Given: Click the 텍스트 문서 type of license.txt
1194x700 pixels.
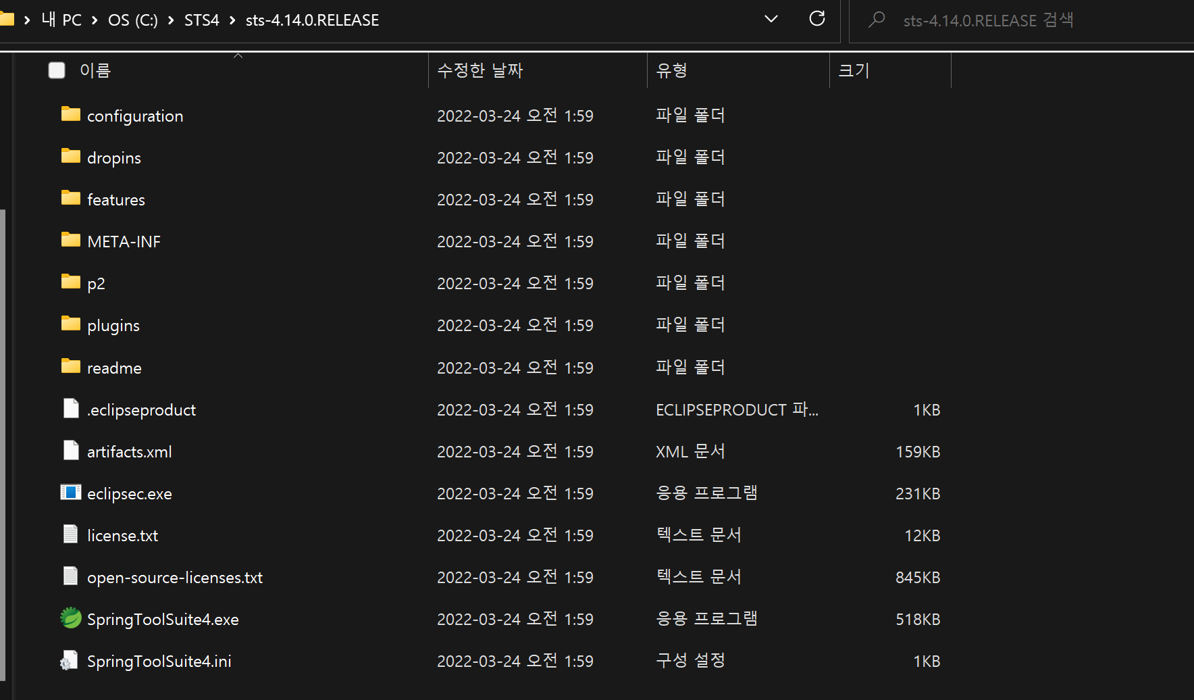Looking at the screenshot, I should [x=698, y=534].
